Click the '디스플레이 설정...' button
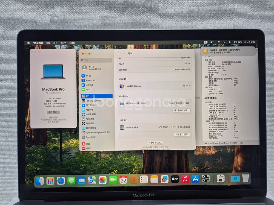The width and height of the screenshot is (274, 205). (181, 110)
